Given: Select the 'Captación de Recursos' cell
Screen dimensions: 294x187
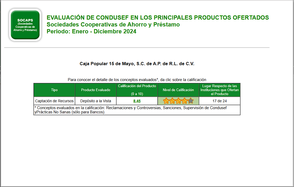Looking at the screenshot, I should (54, 101).
